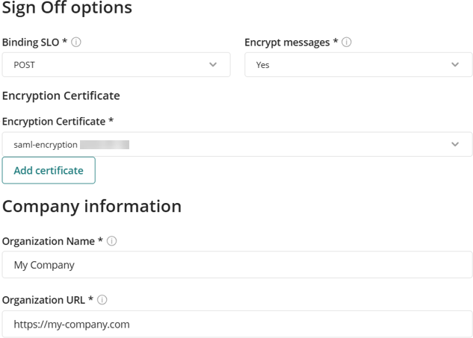Click the Encrypt messages label text
Screen dimensions: 473x338
click(287, 43)
